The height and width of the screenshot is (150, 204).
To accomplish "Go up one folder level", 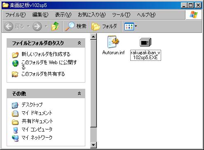I will click(55, 26).
